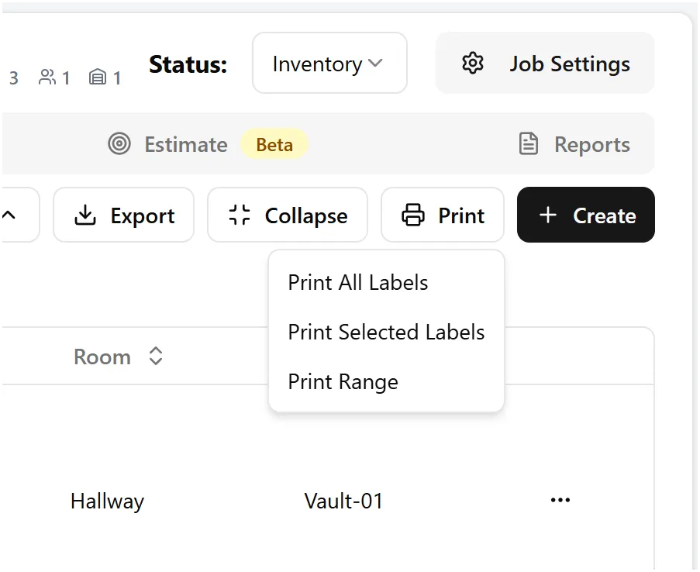
Task: Click the Room column header text
Action: tap(102, 357)
